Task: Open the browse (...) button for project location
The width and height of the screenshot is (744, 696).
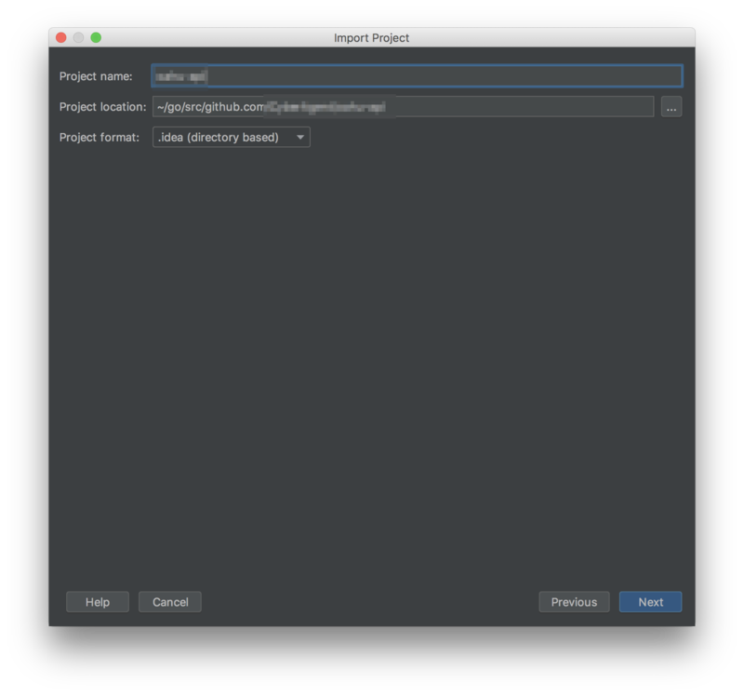Action: coord(671,107)
